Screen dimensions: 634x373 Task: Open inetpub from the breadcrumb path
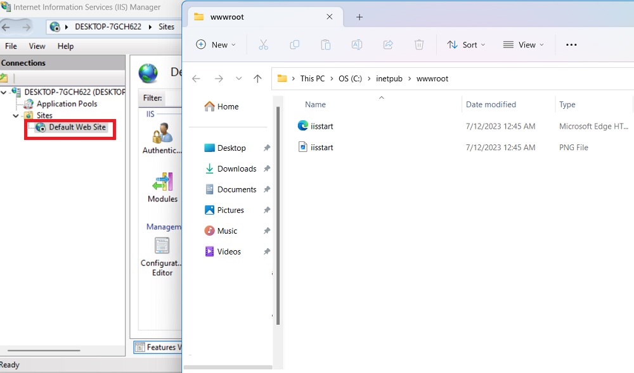(389, 79)
